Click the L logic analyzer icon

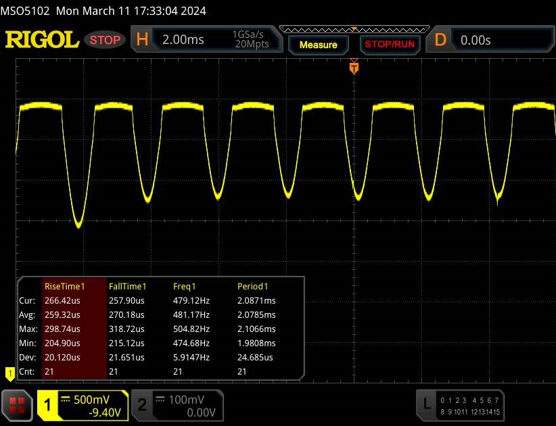point(427,404)
